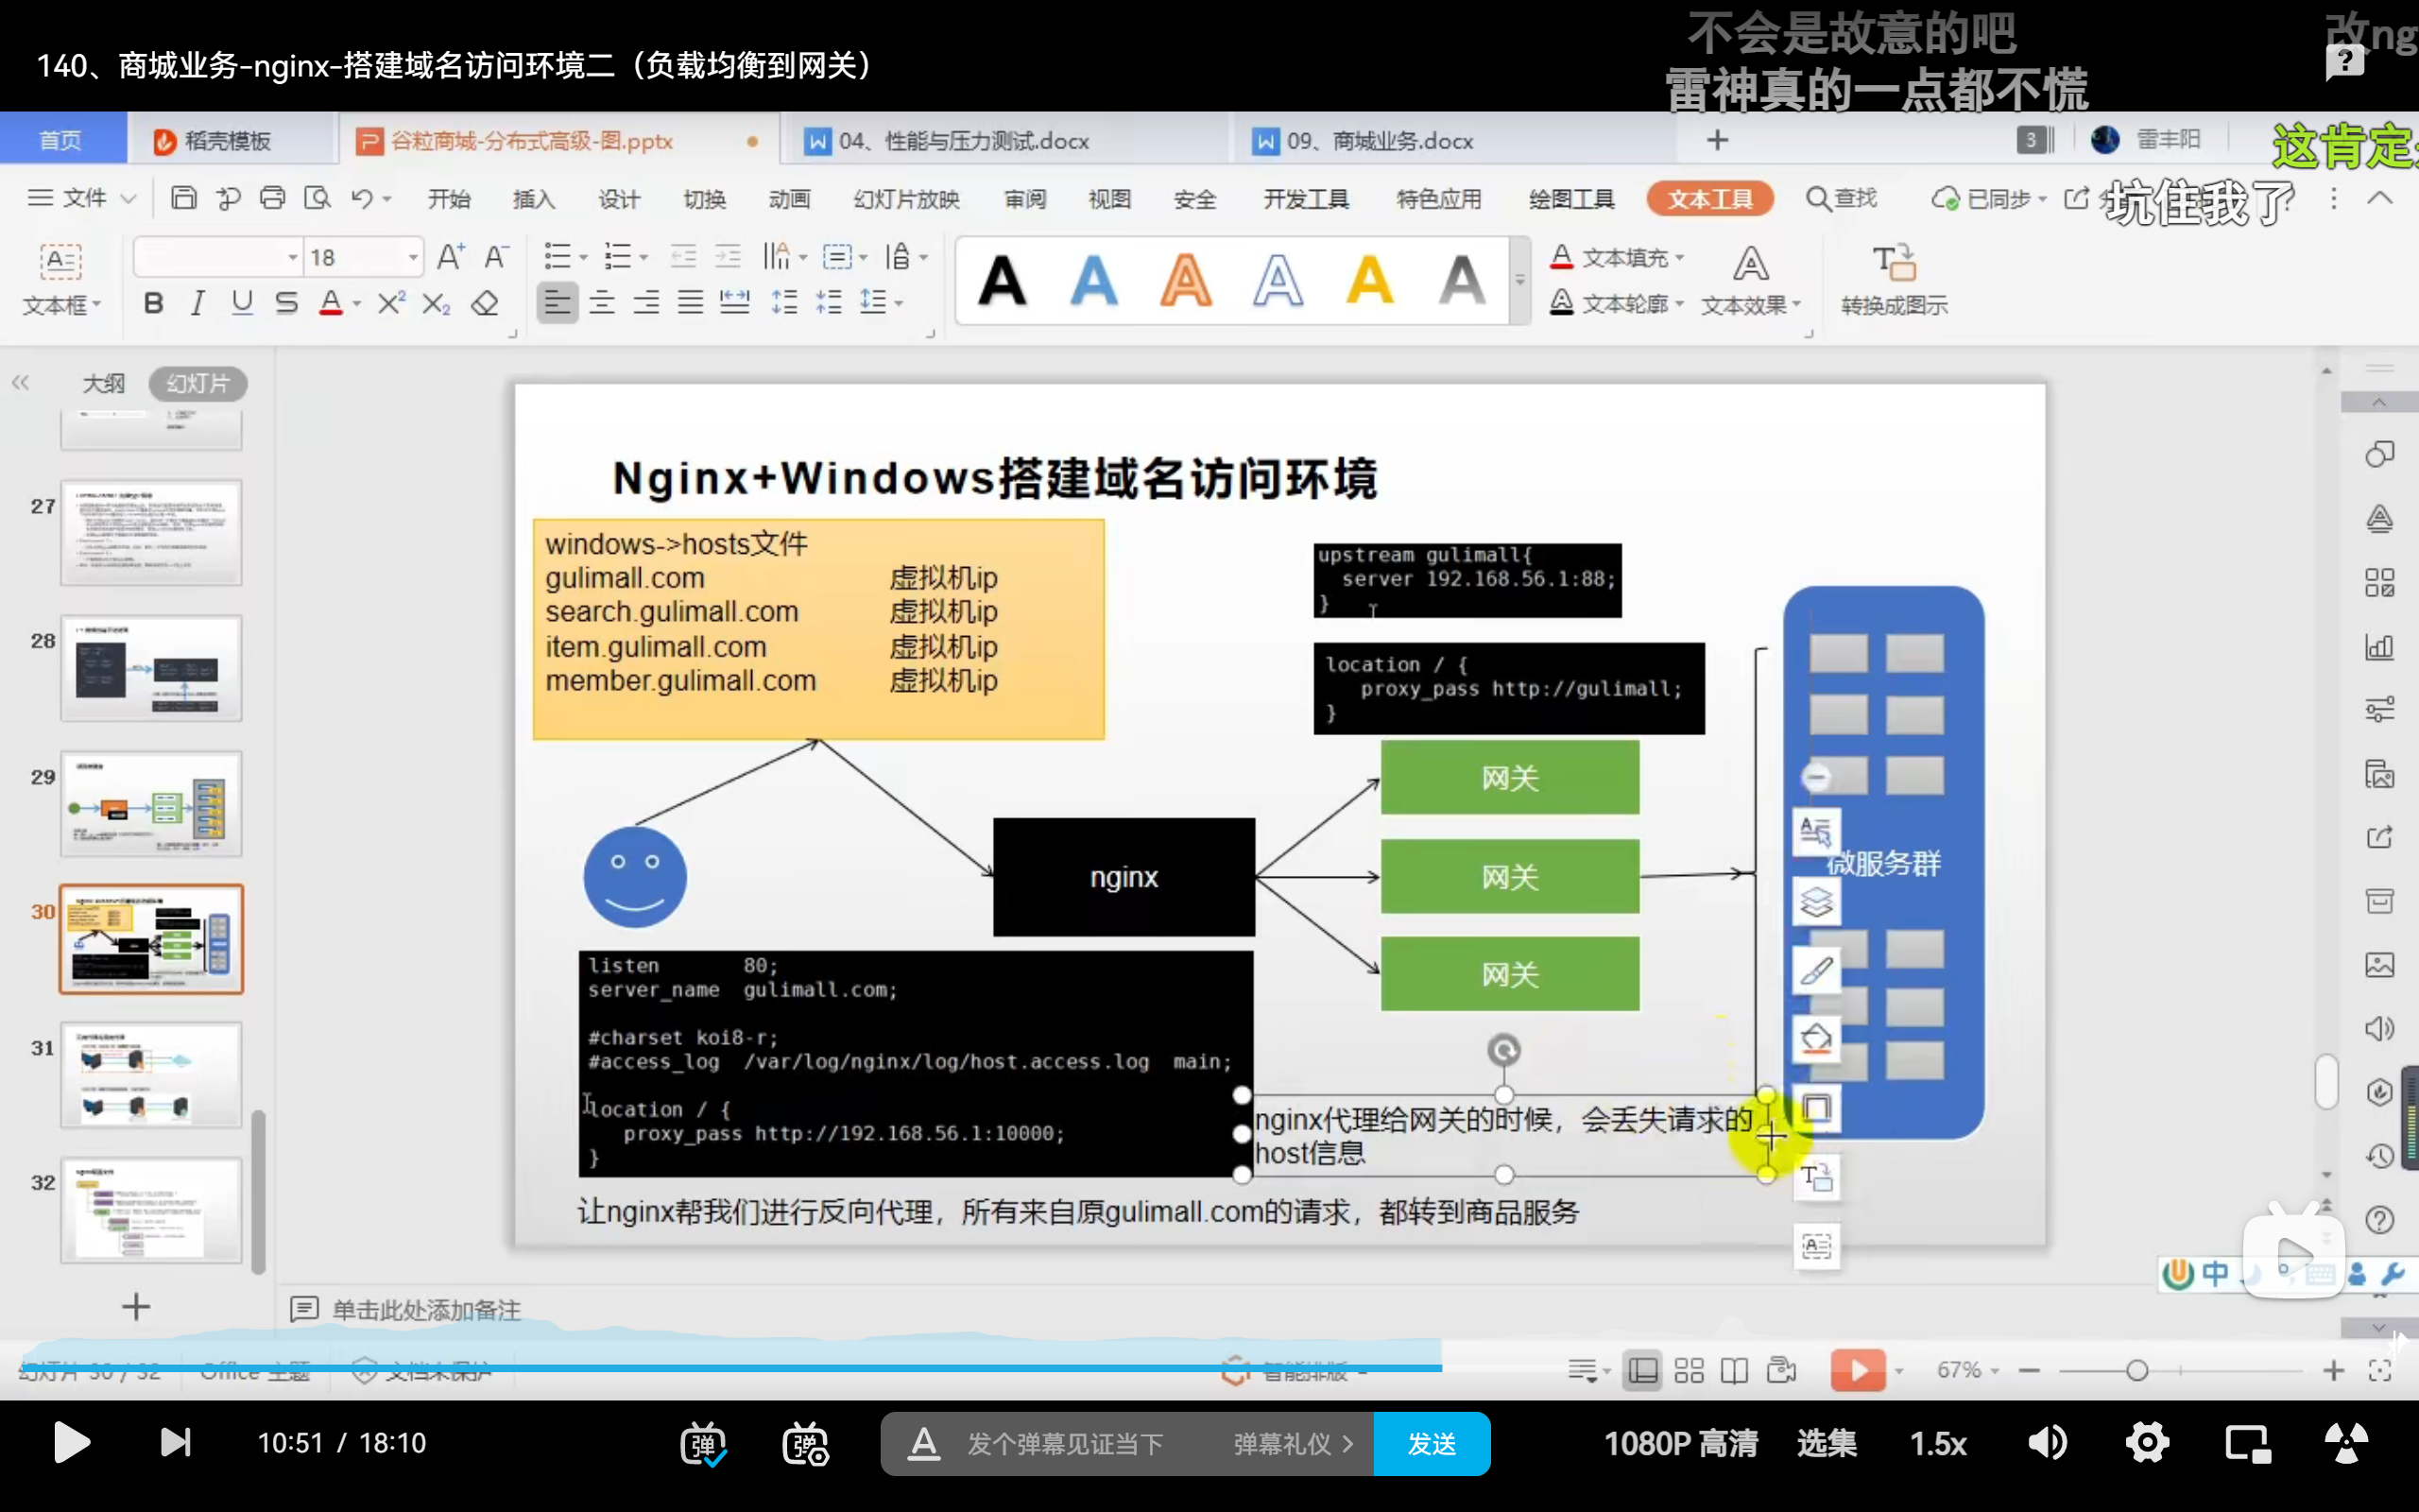
Task: Click the Bold formatting icon
Action: point(153,303)
